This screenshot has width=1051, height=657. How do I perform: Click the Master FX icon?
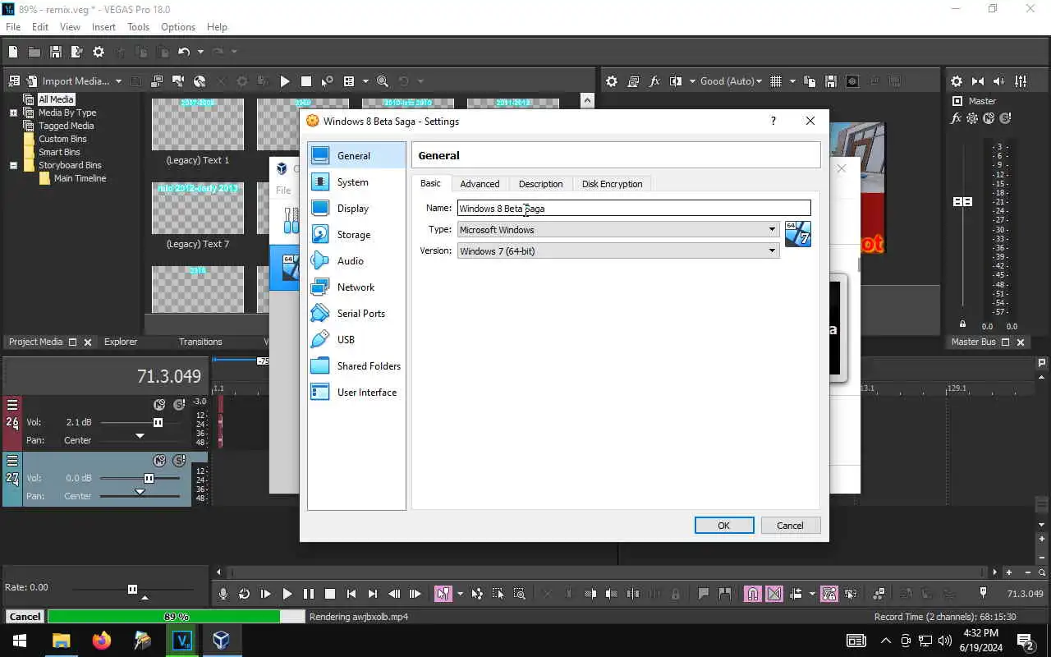(956, 118)
